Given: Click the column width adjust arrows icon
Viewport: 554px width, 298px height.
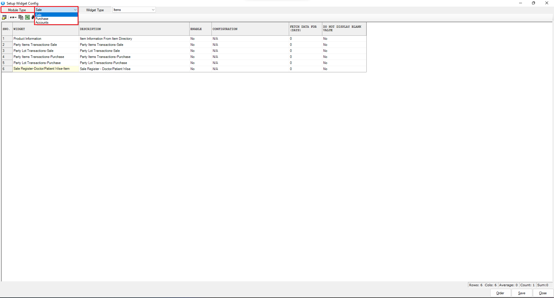Looking at the screenshot, I should click(x=13, y=17).
